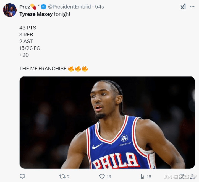199x182 pixels.
Task: Open the Grok icon on the tweet
Action: [183, 6]
